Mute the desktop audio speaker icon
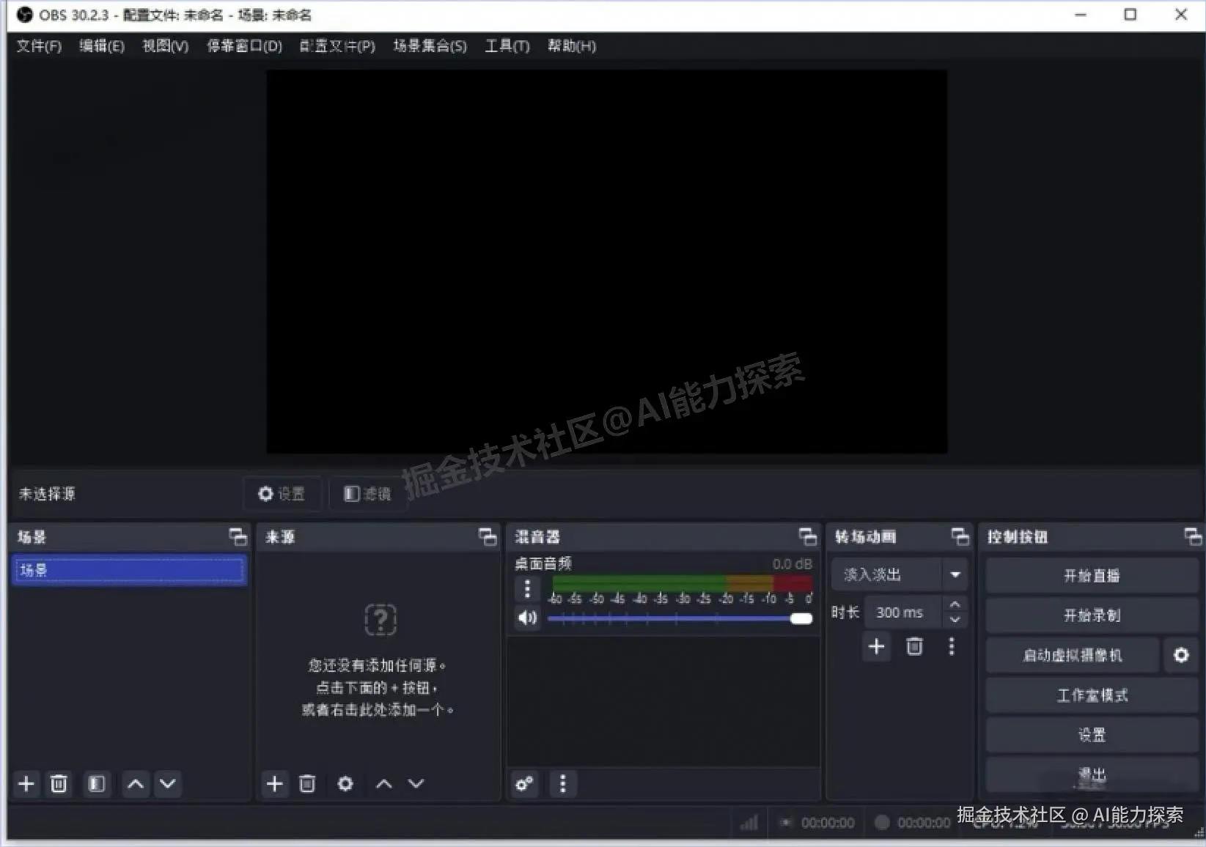 pyautogui.click(x=526, y=618)
